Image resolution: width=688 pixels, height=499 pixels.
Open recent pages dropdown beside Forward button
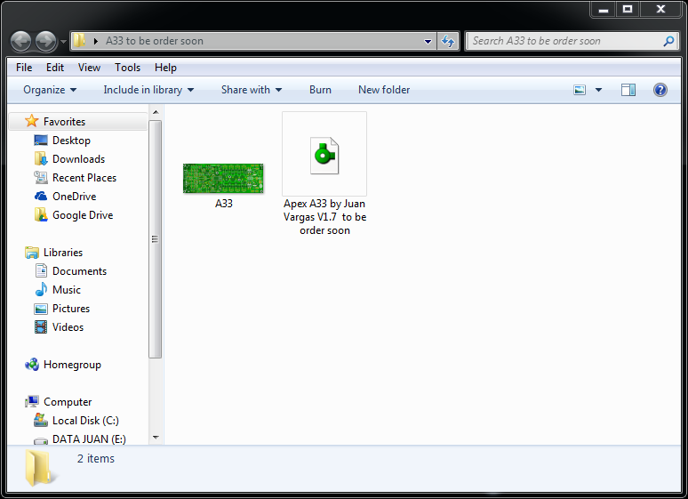pos(63,42)
